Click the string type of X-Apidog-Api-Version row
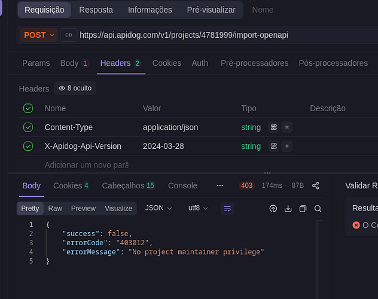The image size is (378, 299). (x=251, y=146)
